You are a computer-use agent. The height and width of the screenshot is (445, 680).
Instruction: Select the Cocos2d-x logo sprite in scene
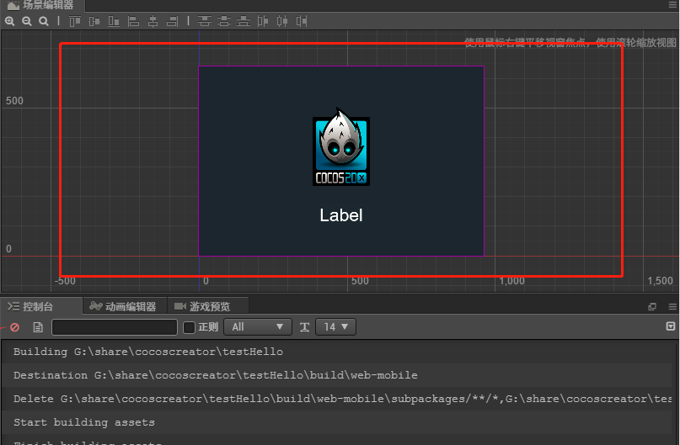pyautogui.click(x=341, y=151)
